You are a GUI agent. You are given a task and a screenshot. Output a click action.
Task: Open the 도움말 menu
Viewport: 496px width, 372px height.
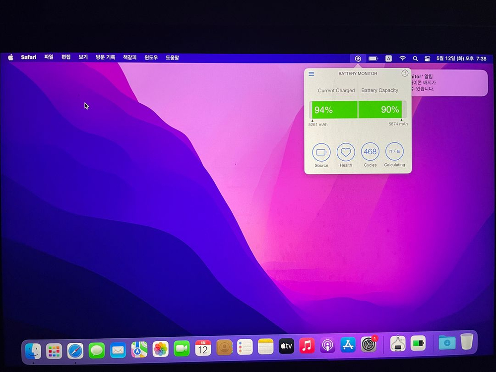172,58
